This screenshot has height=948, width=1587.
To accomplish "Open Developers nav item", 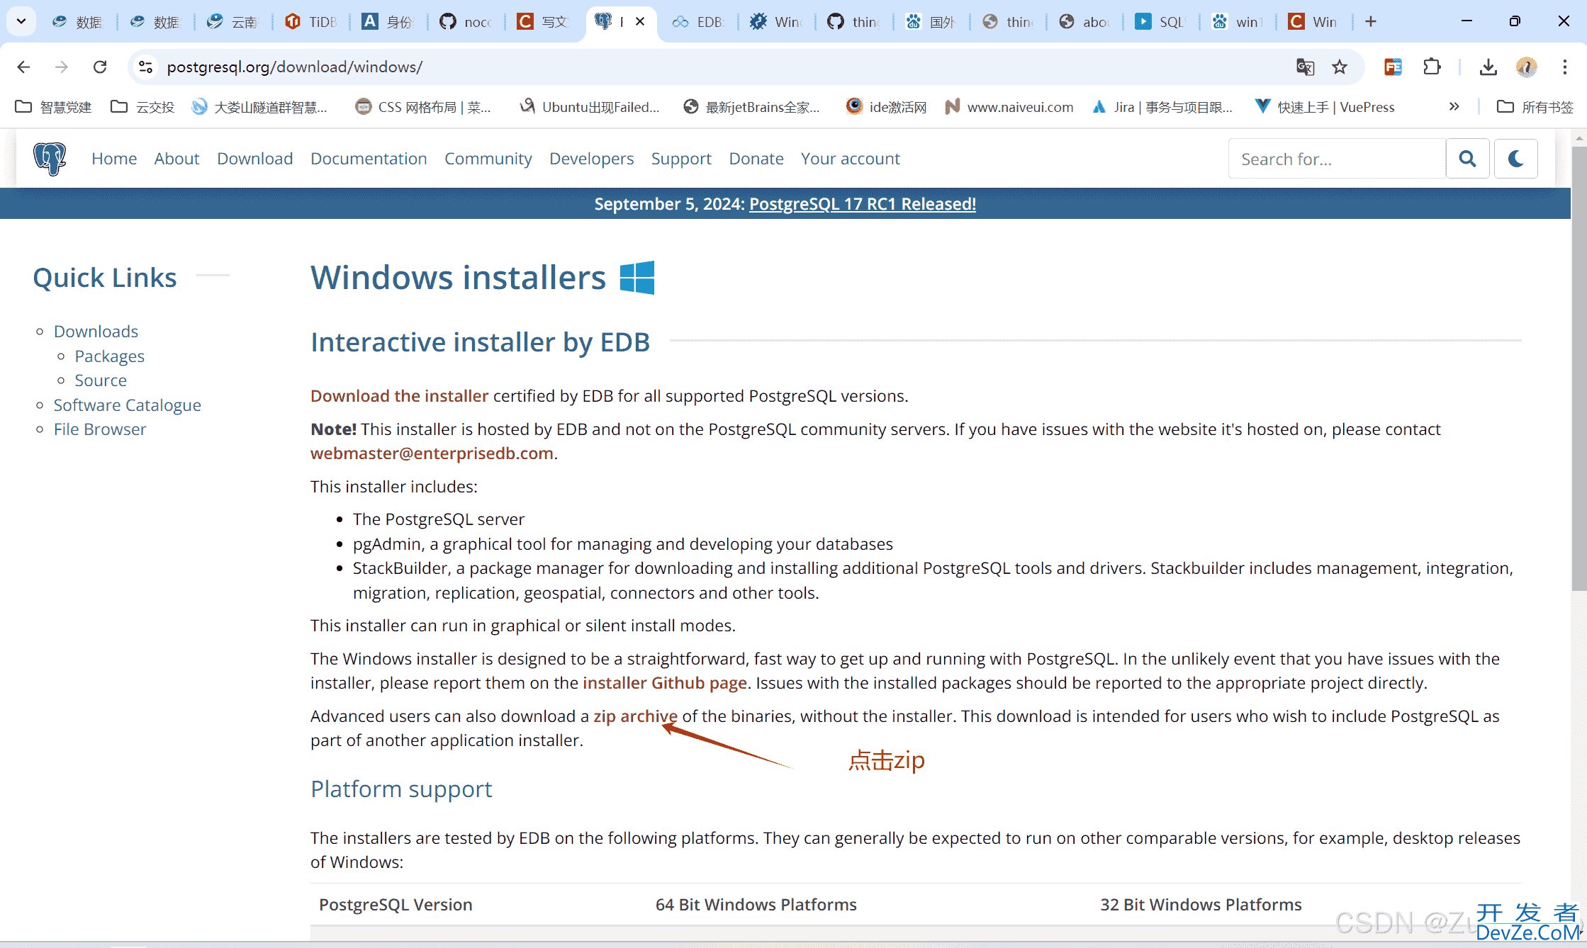I will 591,159.
